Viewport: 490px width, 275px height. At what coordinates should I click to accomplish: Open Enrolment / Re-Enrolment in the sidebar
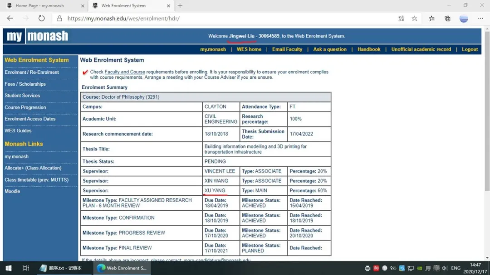pyautogui.click(x=32, y=72)
